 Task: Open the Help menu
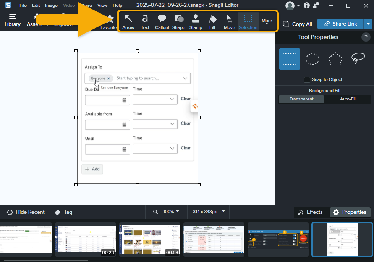coord(117,5)
